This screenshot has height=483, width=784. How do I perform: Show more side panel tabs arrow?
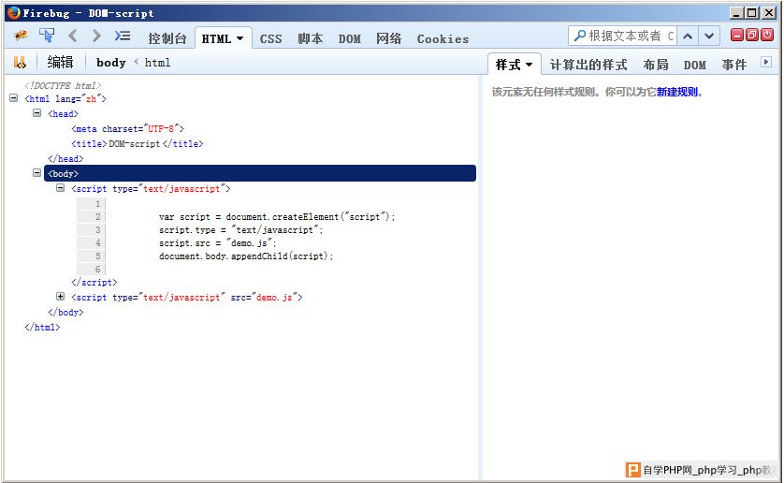click(x=766, y=62)
